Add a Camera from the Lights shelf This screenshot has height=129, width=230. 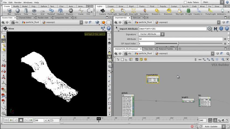pos(102,11)
